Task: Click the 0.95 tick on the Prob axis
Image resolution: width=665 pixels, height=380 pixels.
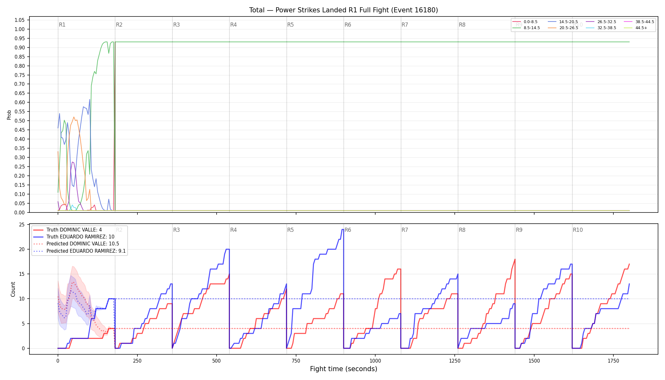Action: [x=20, y=38]
